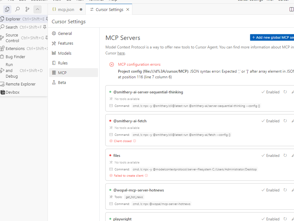Click info icon next to Client closed
The height and width of the screenshot is (221, 294).
(x=135, y=141)
